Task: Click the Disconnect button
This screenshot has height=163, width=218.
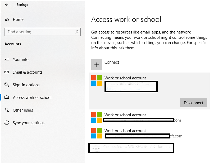Action: coord(194,103)
